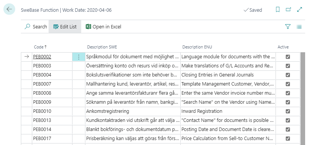Screen dimensions: 326x145
Task: Click 'Posting Date and Document Date' cell
Action: [x=228, y=129]
